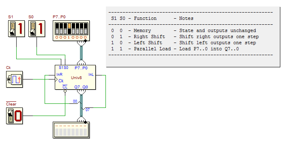Select the 8-bit output display component

(x=71, y=130)
